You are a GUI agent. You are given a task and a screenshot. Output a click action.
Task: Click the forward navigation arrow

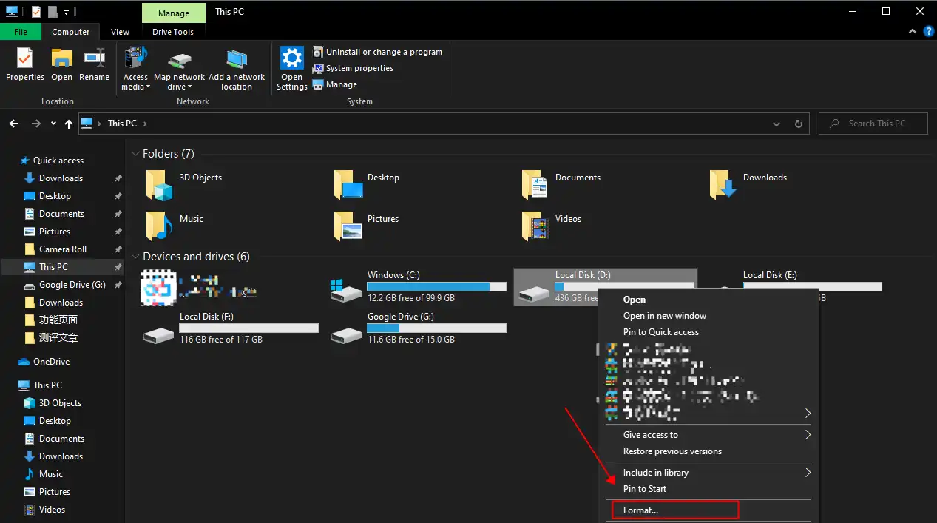point(36,124)
